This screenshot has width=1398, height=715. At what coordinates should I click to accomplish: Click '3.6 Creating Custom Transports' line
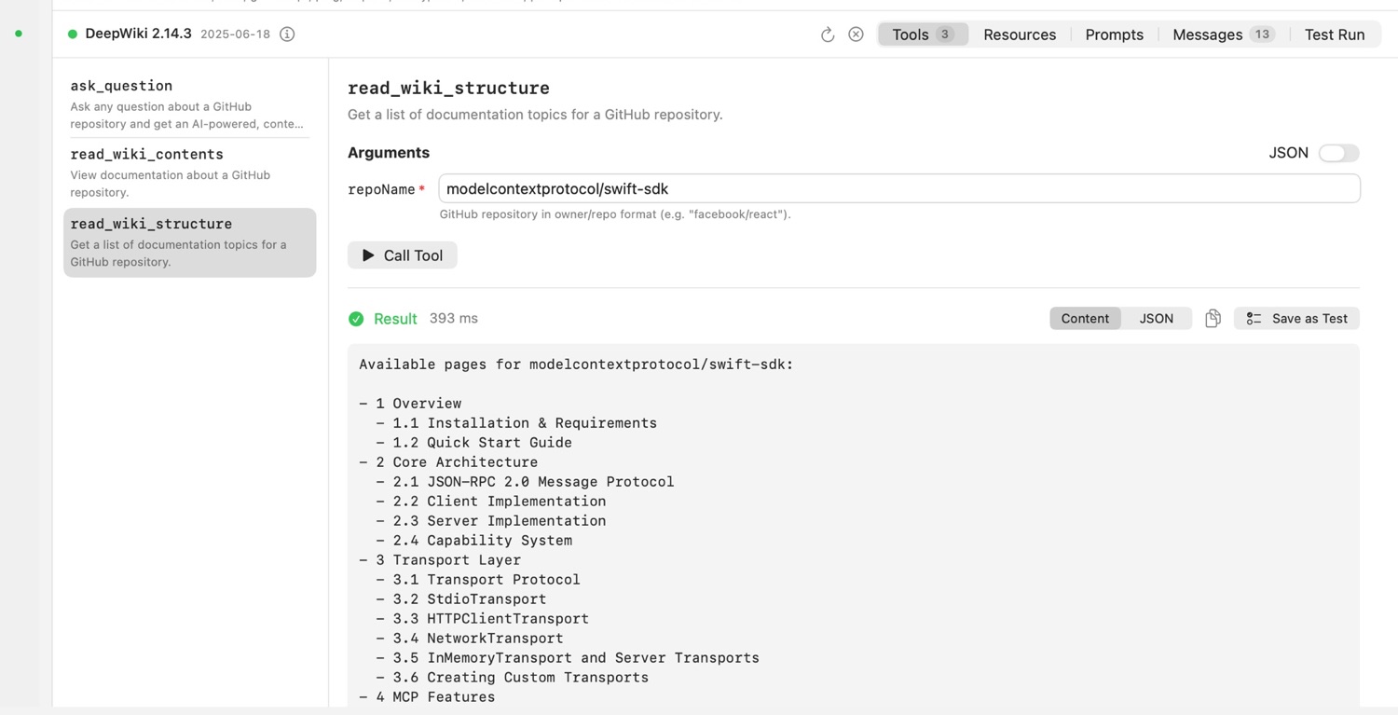[513, 678]
